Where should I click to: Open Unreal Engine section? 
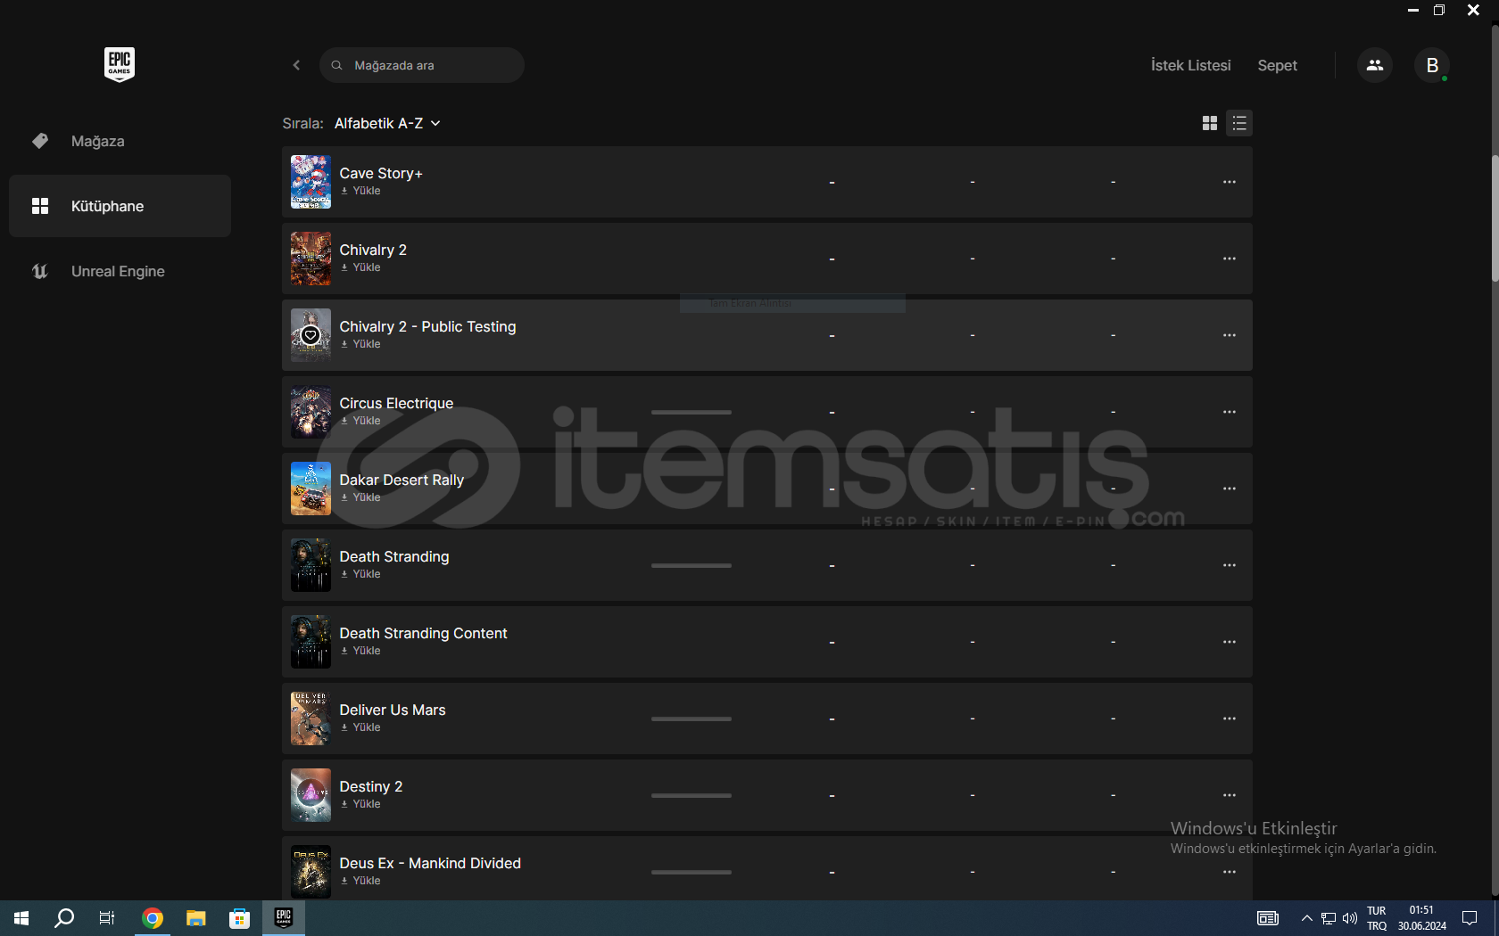120,271
